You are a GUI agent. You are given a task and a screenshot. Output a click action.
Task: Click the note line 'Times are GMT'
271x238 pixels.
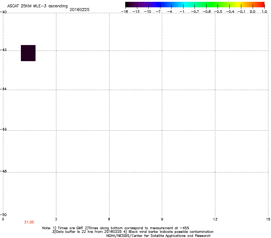116,228
